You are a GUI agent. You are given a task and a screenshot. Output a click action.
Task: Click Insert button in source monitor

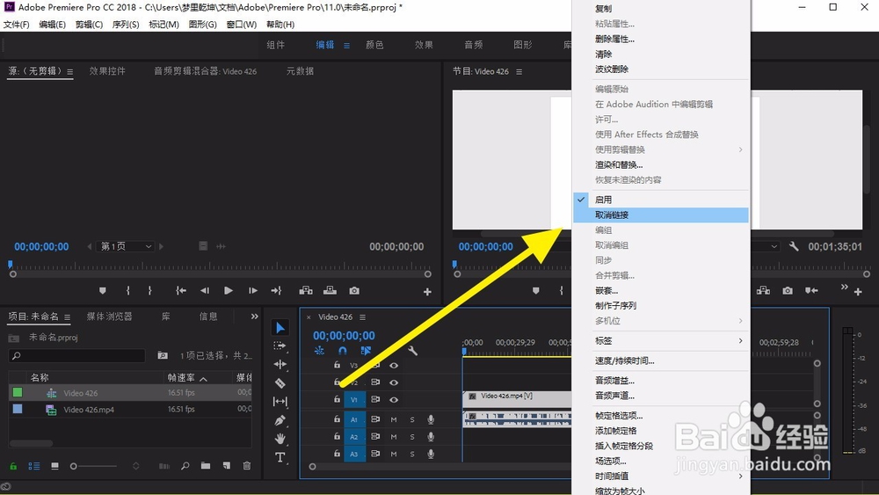306,290
